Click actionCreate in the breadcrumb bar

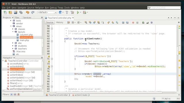[x=81, y=95]
